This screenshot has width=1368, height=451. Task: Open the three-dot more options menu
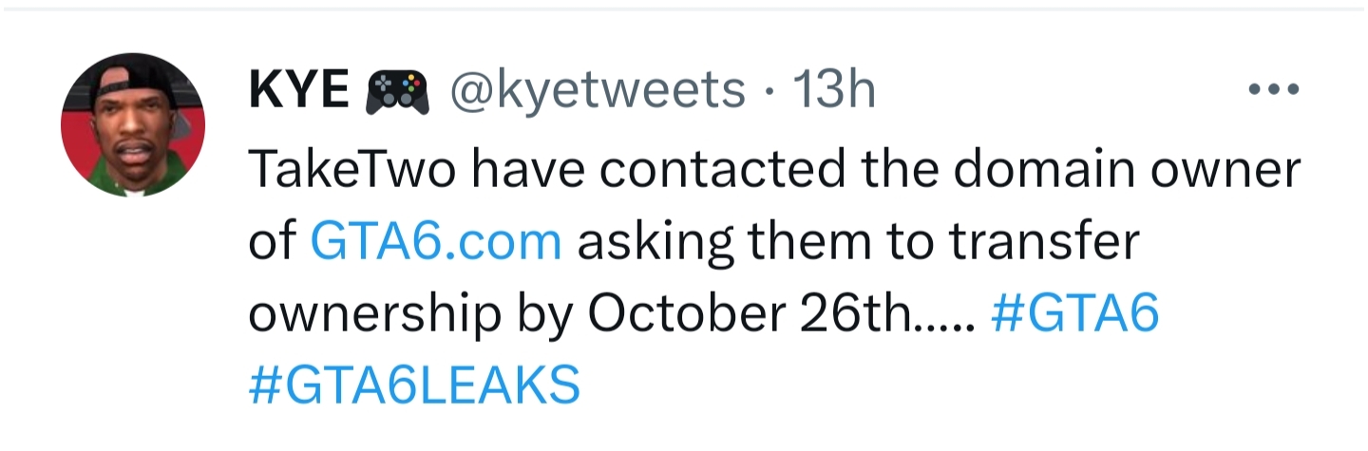pyautogui.click(x=1273, y=91)
